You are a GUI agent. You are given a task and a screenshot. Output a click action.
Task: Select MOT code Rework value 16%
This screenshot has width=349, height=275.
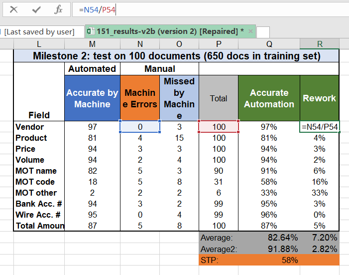(320, 182)
